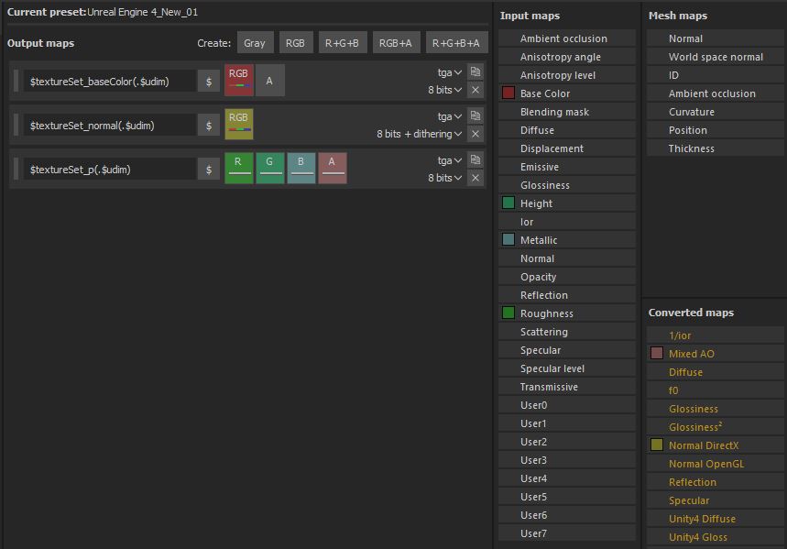Select Displacement input map
This screenshot has height=549, width=787.
tap(567, 148)
